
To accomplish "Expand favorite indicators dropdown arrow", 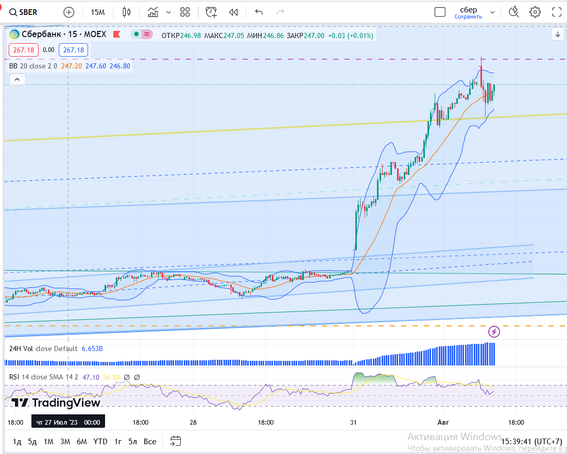I will (168, 12).
